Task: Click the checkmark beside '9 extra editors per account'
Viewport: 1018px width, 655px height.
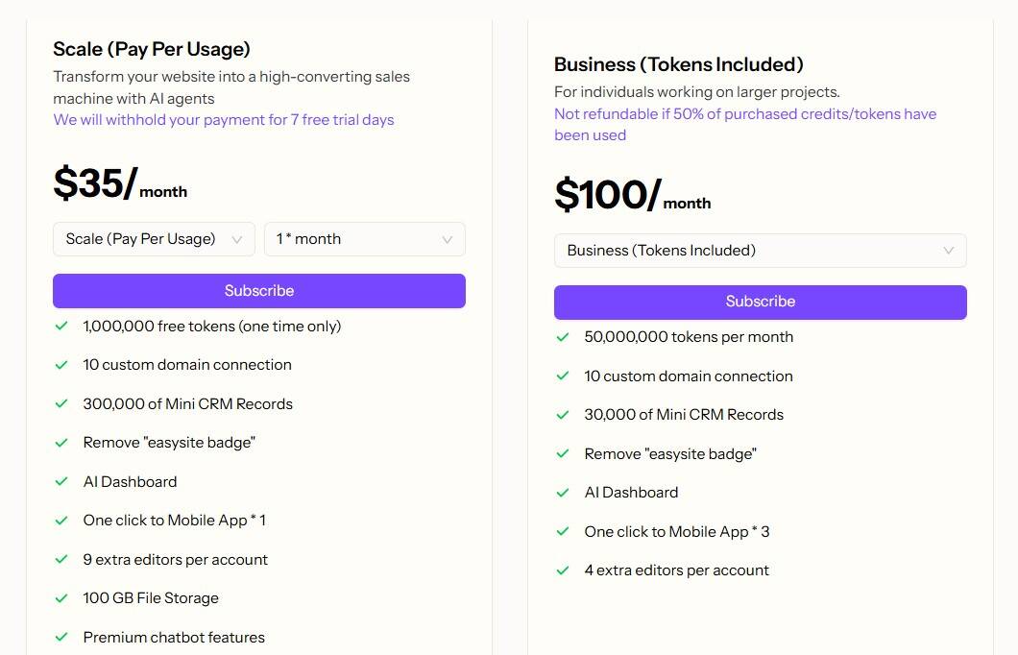Action: [62, 560]
